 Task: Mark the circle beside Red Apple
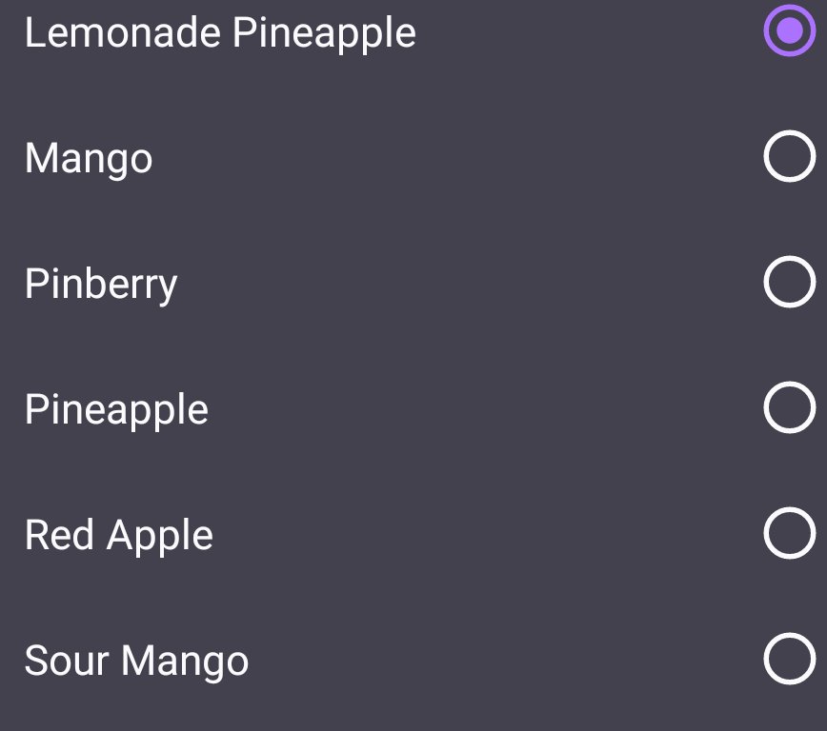(789, 535)
